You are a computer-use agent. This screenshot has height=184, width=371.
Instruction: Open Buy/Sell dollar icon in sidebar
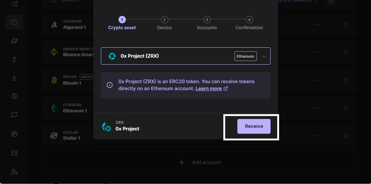14,96
